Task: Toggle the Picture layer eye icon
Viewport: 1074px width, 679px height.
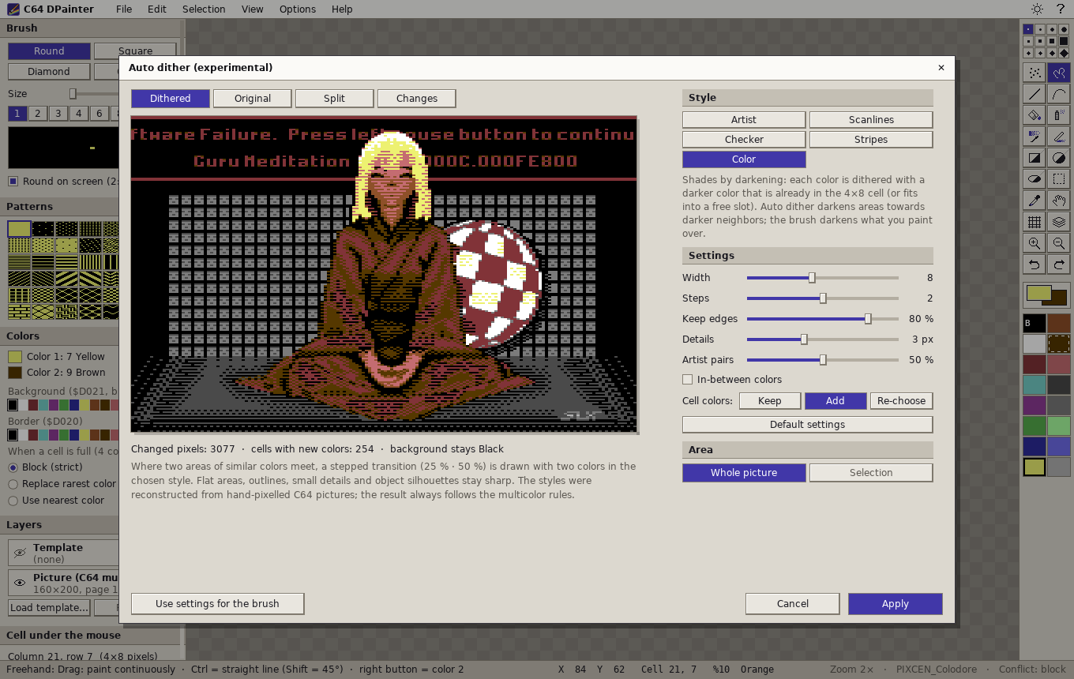Action: click(21, 583)
